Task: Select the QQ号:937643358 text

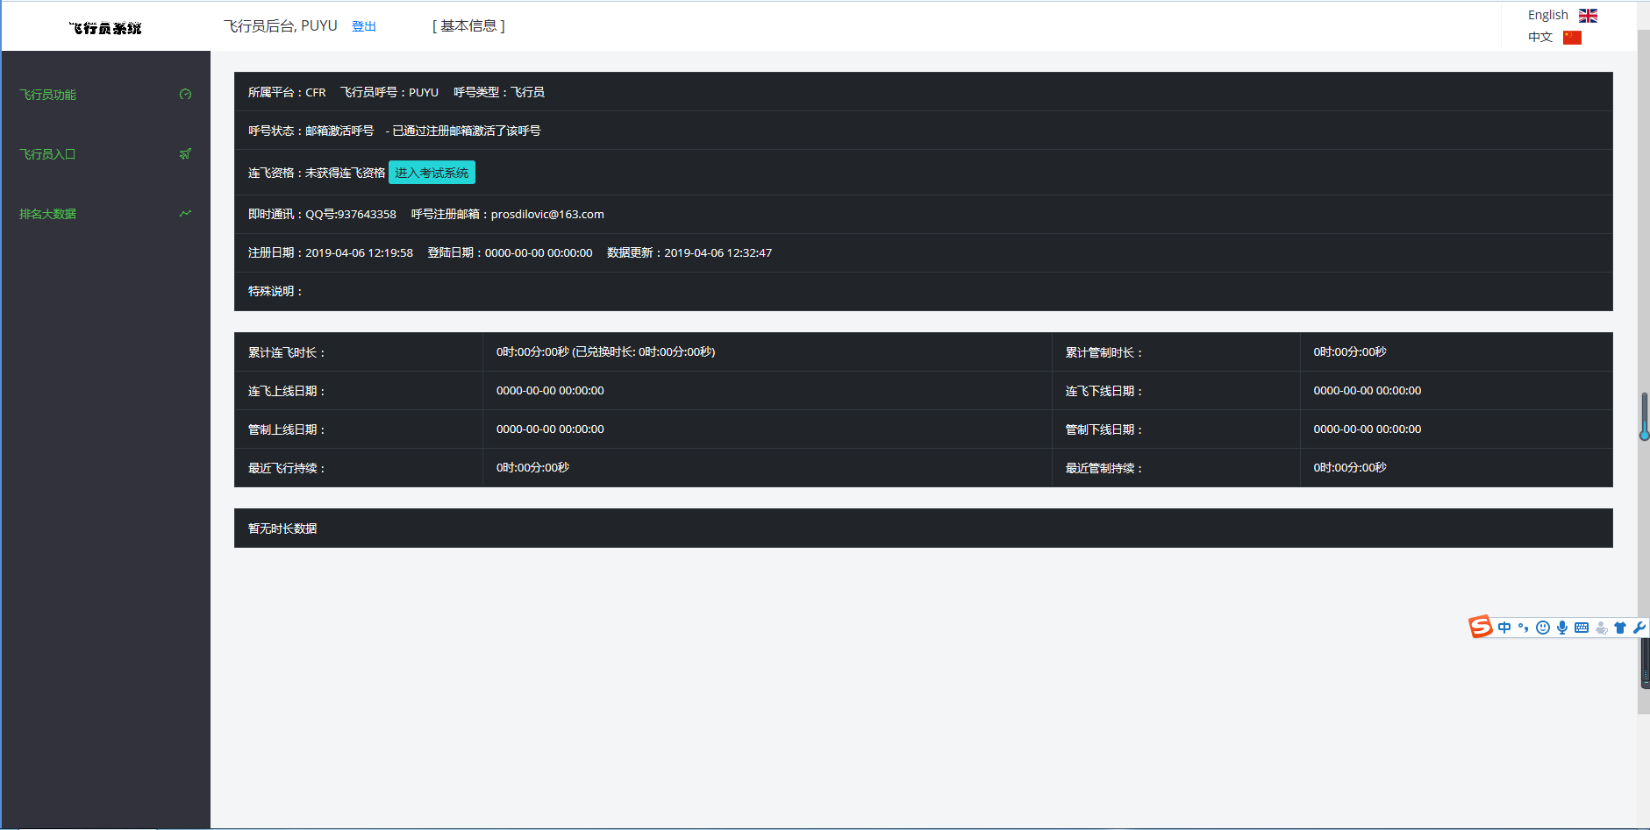Action: click(x=351, y=214)
